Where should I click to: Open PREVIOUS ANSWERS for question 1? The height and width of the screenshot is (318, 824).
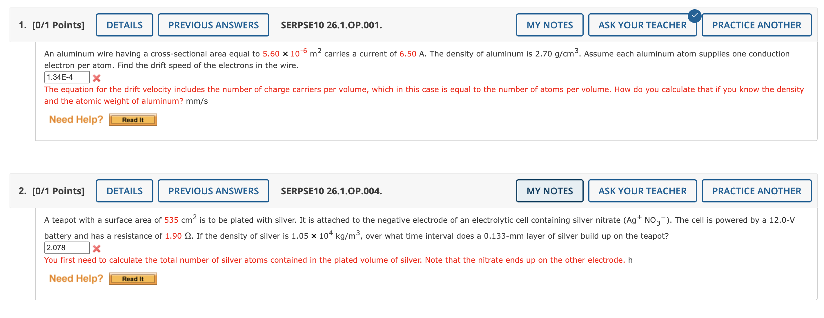coord(213,25)
